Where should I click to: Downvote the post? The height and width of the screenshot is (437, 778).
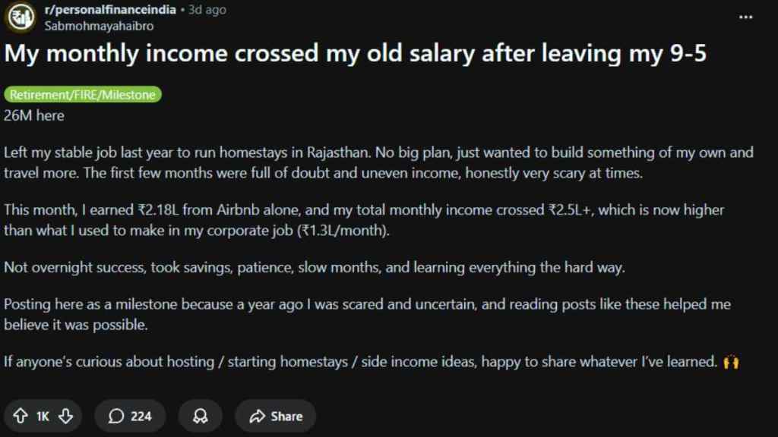click(x=66, y=416)
